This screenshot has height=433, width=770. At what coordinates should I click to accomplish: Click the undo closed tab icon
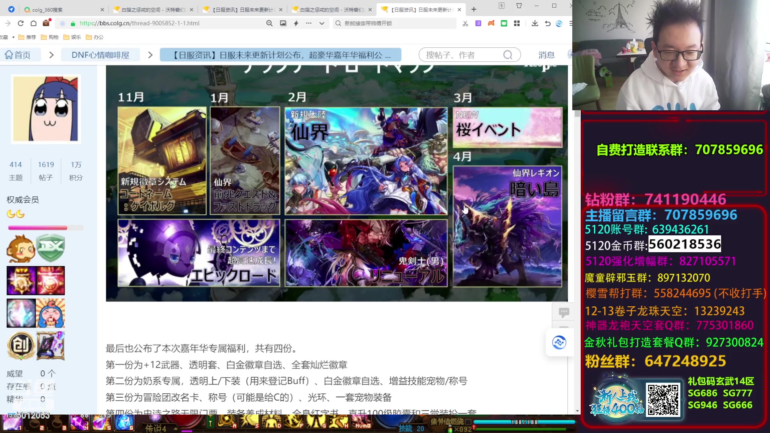point(548,23)
